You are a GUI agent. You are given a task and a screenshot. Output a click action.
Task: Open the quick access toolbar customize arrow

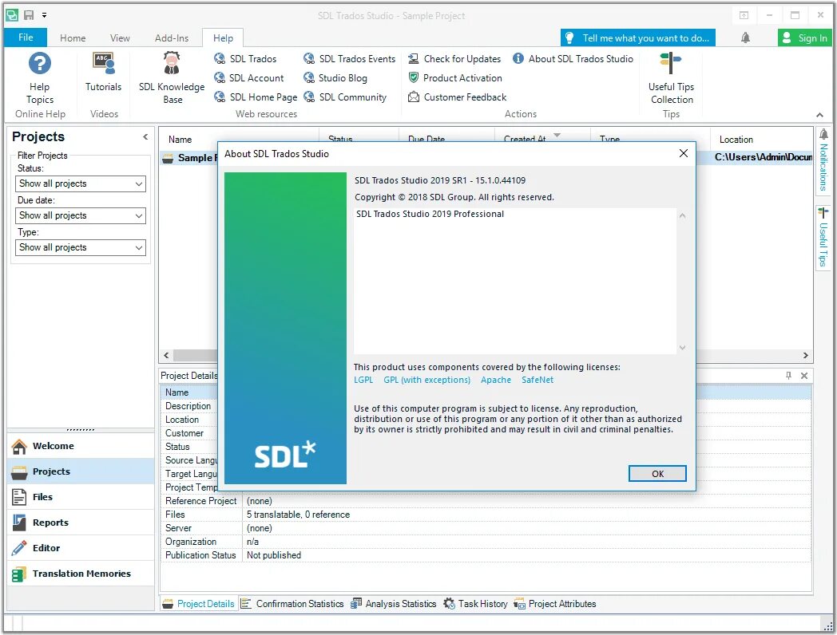click(x=44, y=15)
